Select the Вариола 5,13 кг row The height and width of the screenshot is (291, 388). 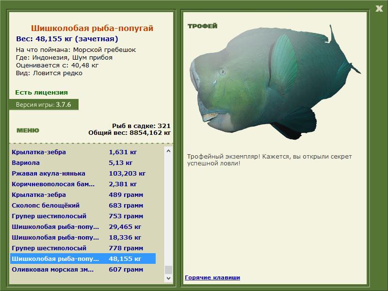[x=82, y=162]
